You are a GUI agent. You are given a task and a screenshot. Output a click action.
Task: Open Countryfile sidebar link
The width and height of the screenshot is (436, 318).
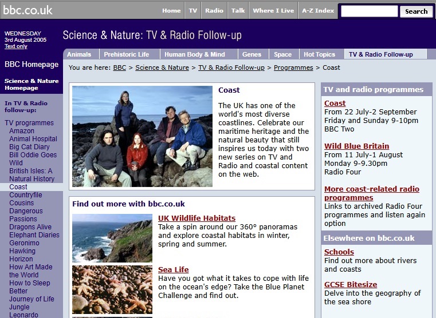[26, 195]
